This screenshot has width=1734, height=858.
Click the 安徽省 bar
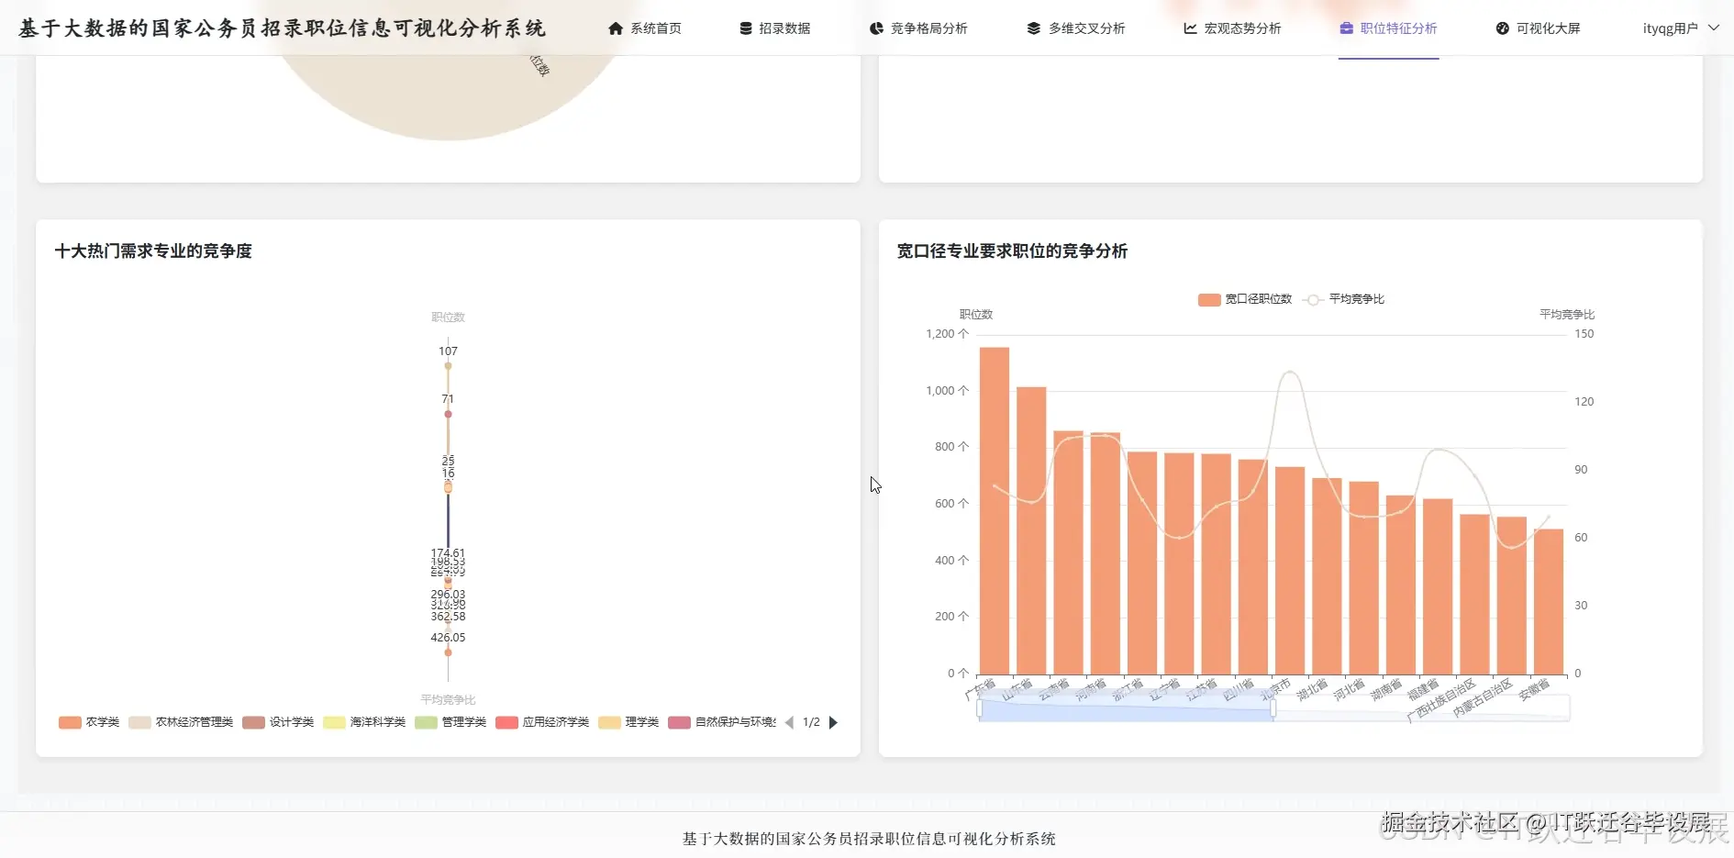pos(1549,601)
